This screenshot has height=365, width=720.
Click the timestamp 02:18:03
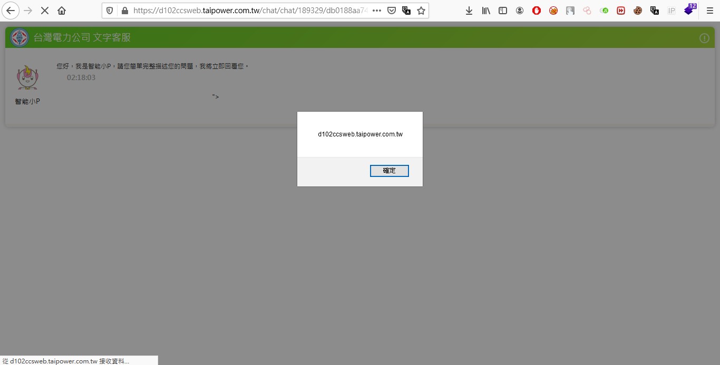[81, 77]
